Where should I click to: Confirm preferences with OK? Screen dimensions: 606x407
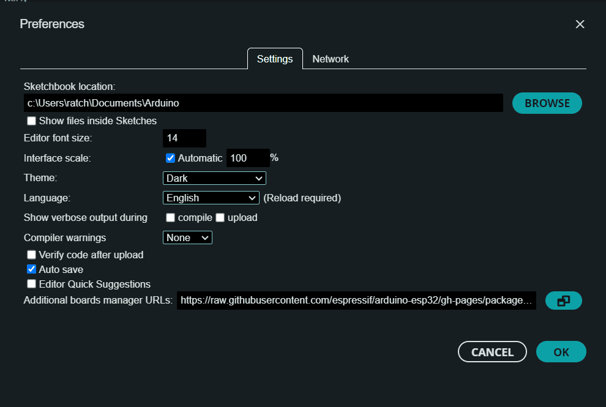561,351
